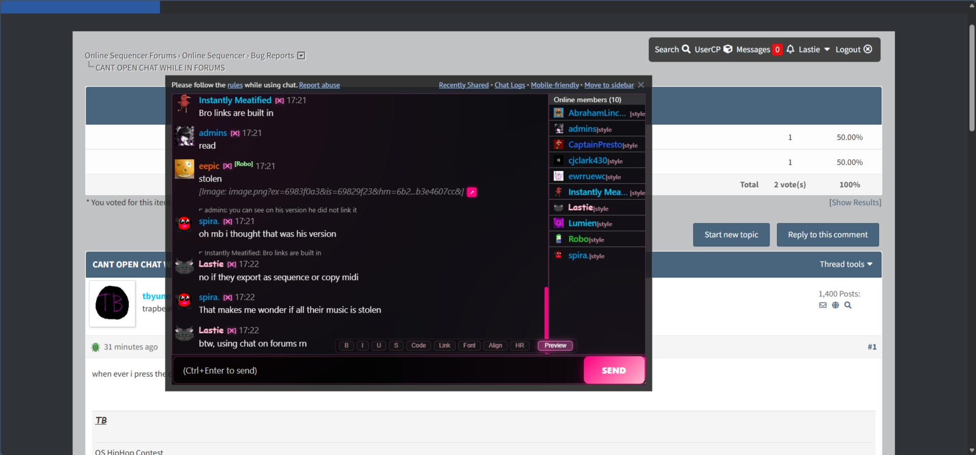This screenshot has width=976, height=455.
Task: Click the Start new topic button
Action: (731, 235)
